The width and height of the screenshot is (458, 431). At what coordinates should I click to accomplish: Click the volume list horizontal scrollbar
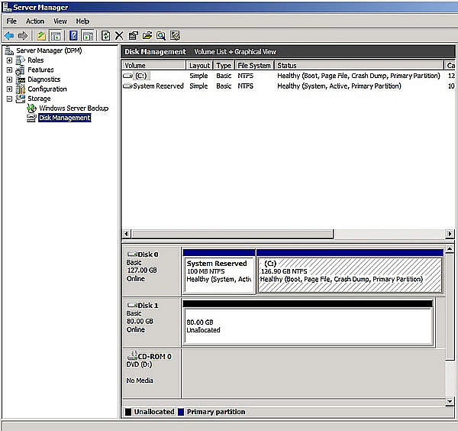(229, 234)
